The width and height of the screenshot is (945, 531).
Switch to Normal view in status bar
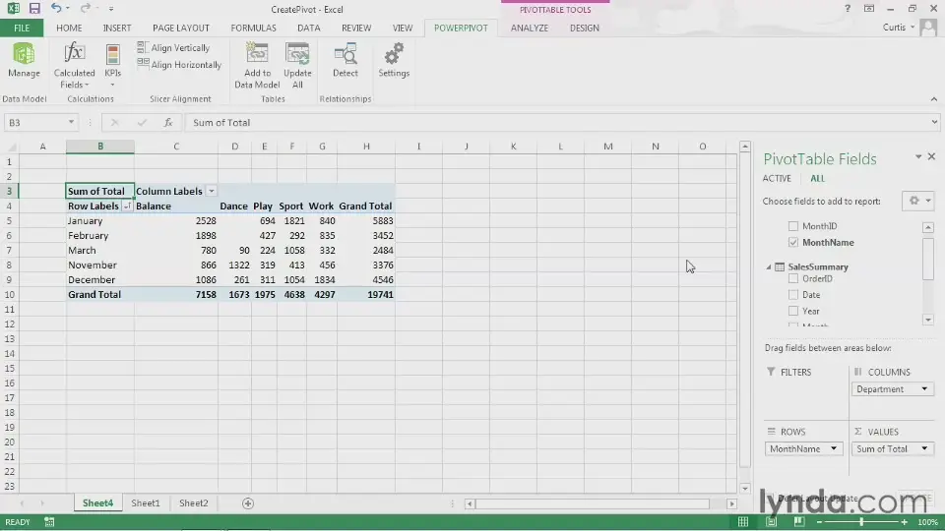[743, 522]
